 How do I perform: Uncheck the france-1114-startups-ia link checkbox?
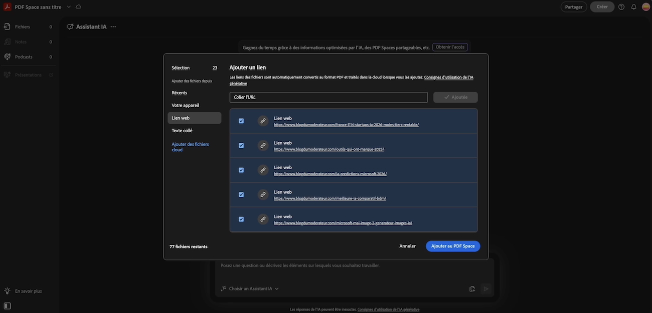click(241, 121)
